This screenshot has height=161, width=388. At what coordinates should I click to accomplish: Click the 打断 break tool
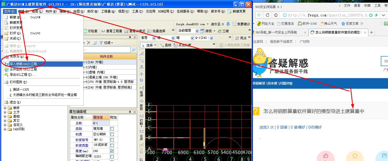(x=142, y=120)
